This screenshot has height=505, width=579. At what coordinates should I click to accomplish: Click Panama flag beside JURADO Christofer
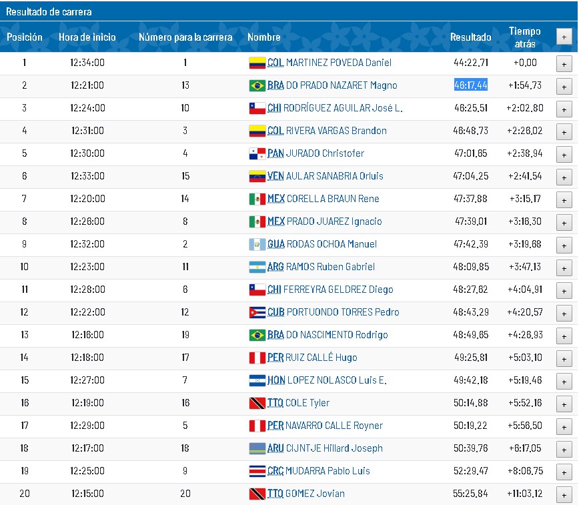point(257,153)
